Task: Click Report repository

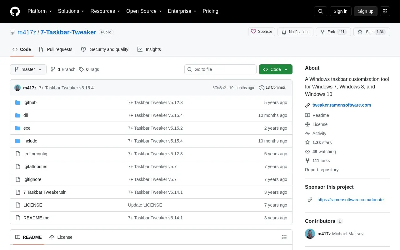Action: pos(322,170)
